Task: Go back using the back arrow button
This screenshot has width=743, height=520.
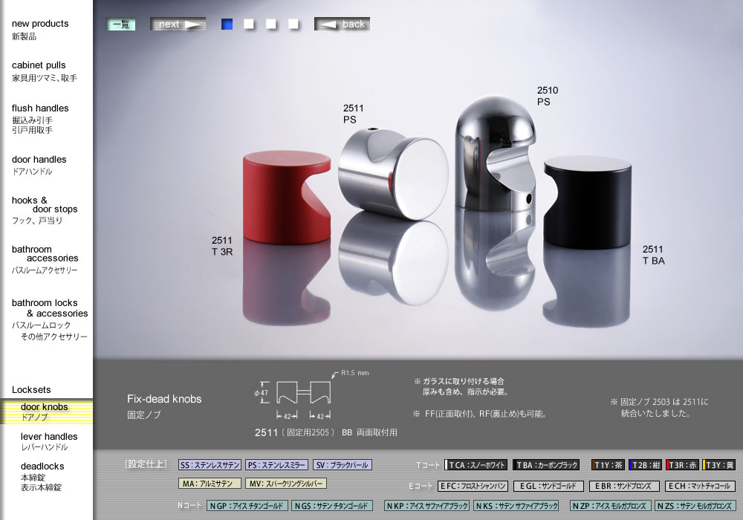Action: (342, 25)
